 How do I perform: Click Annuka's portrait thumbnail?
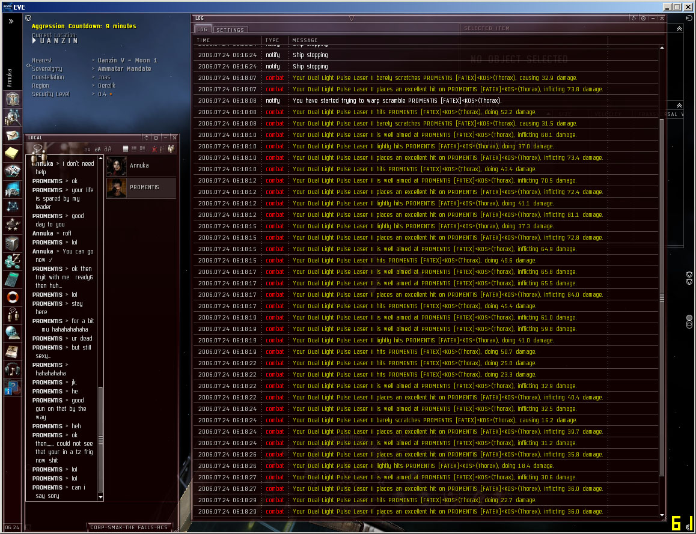click(x=116, y=166)
